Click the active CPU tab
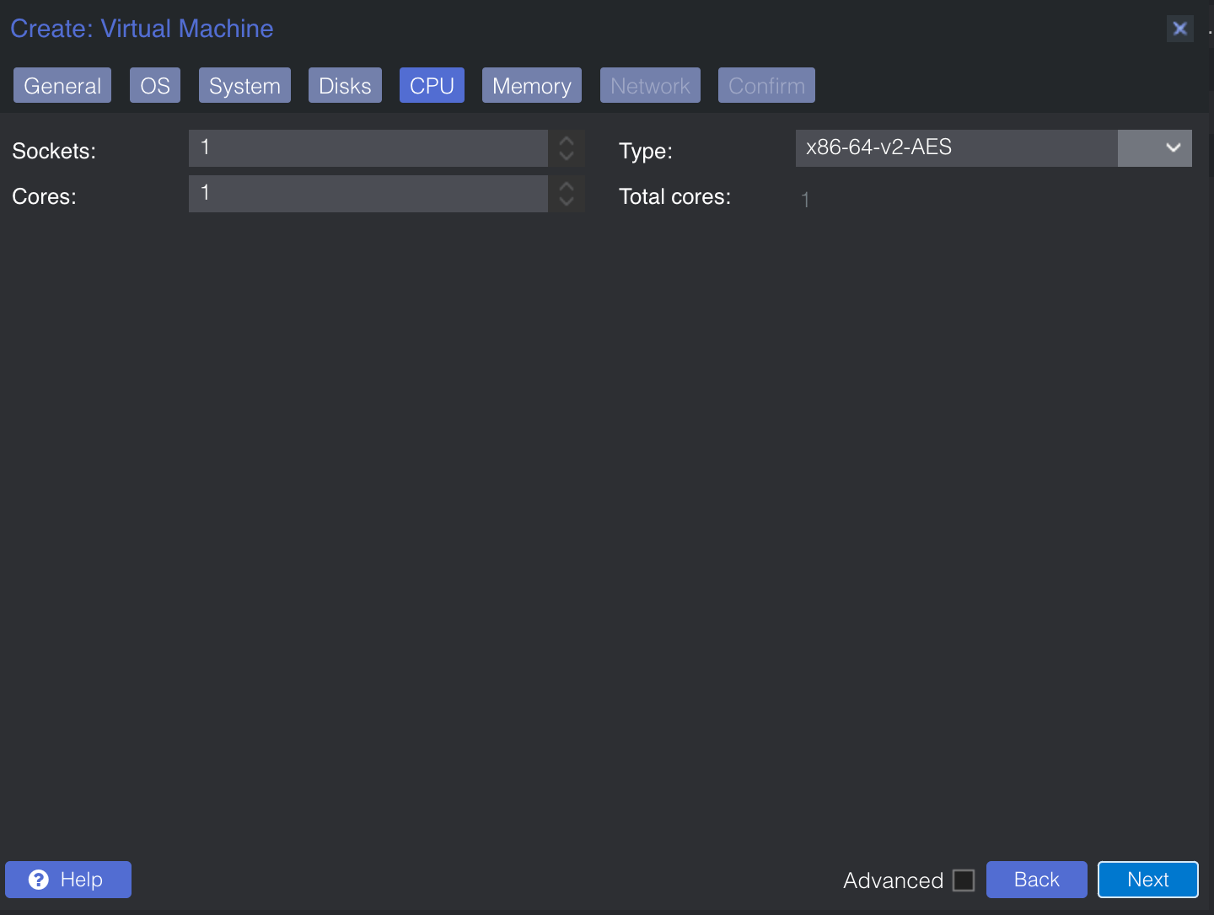 coord(432,86)
